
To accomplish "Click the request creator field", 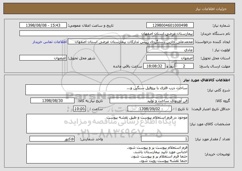I will (131, 42).
